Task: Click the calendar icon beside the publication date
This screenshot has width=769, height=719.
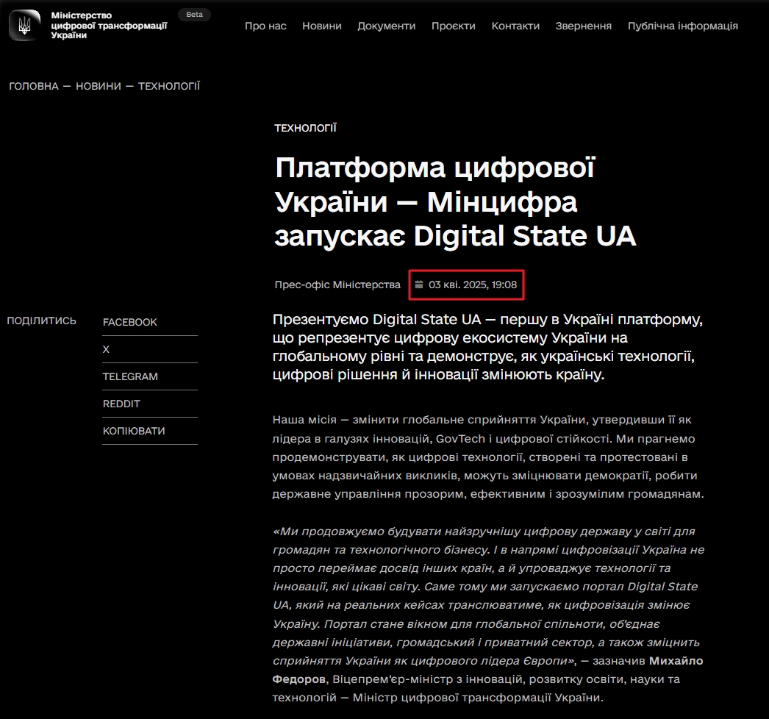Action: [x=419, y=283]
